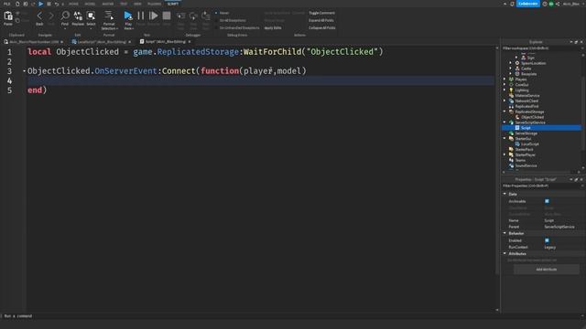Collapse the Attributes properties section
Image resolution: width=586 pixels, height=329 pixels.
coord(505,254)
